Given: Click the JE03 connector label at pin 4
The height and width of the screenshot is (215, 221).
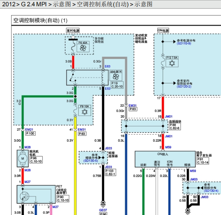Looking at the screenshot, I should pyautogui.click(x=108, y=148).
